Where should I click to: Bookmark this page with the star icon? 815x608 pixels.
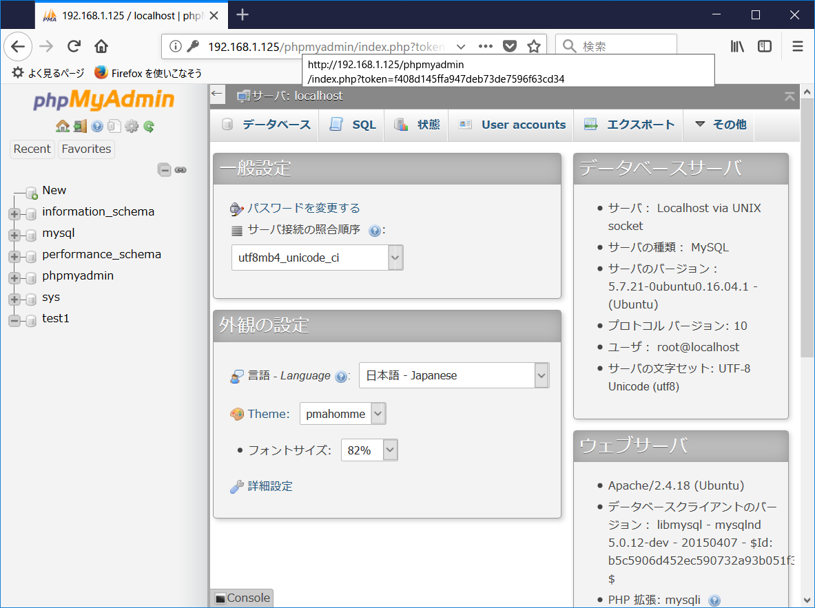click(x=534, y=46)
